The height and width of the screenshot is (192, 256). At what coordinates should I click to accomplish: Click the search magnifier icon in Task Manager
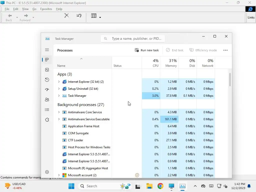tap(105, 38)
